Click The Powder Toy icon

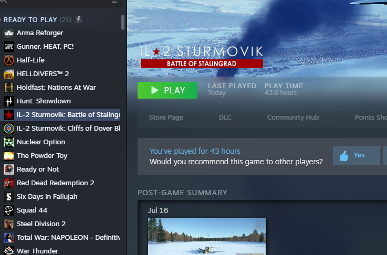coord(9,156)
